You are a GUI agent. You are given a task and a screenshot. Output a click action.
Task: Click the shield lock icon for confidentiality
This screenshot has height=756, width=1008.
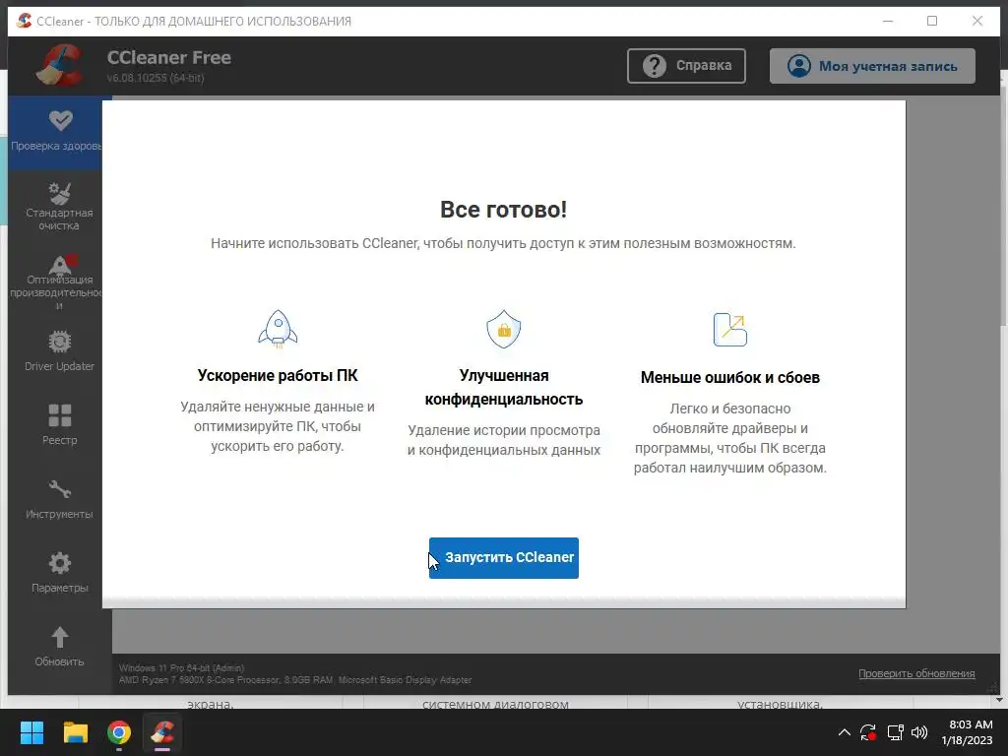503,329
